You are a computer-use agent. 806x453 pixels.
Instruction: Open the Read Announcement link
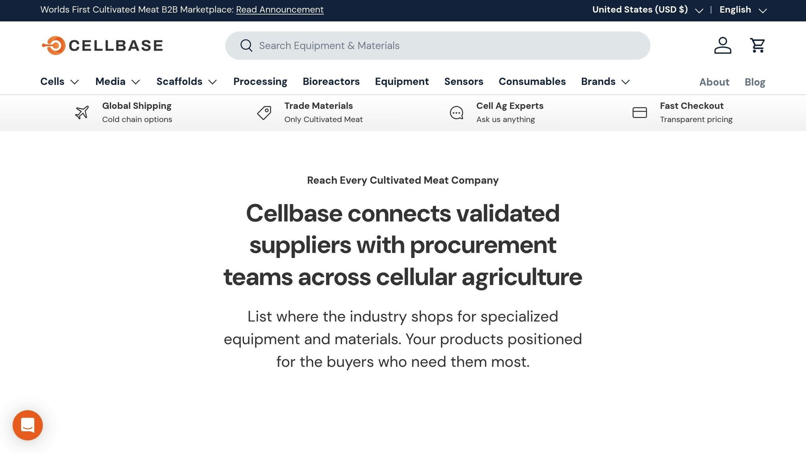point(279,9)
